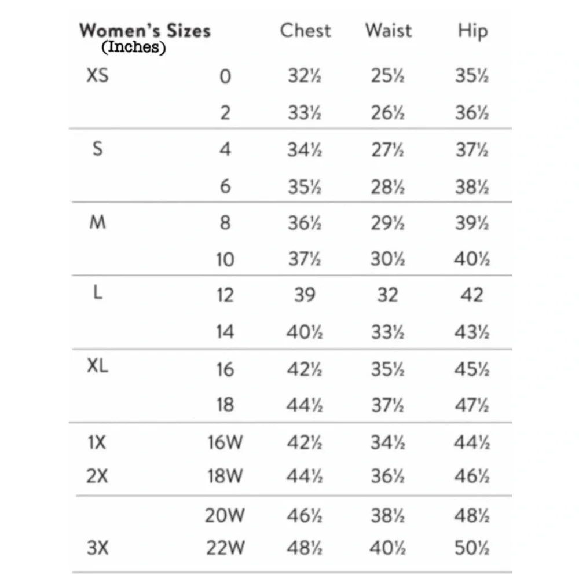Click the 20W size number
Viewport: 579px width, 579px height.
click(x=225, y=515)
